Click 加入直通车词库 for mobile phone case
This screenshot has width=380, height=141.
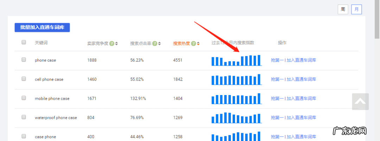(301, 99)
